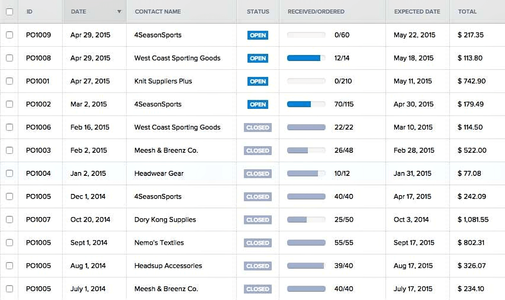505x300 pixels.
Task: Click the OPEN status badge for PO1009
Action: (258, 35)
